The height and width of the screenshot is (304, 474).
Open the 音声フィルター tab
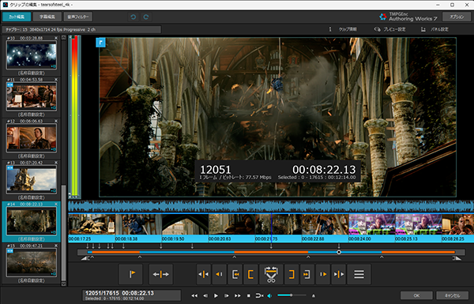(78, 17)
